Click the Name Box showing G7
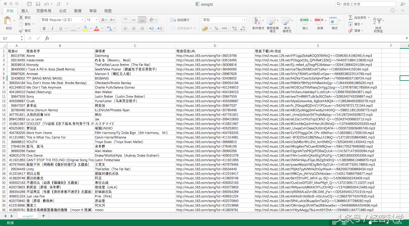 coord(12,38)
